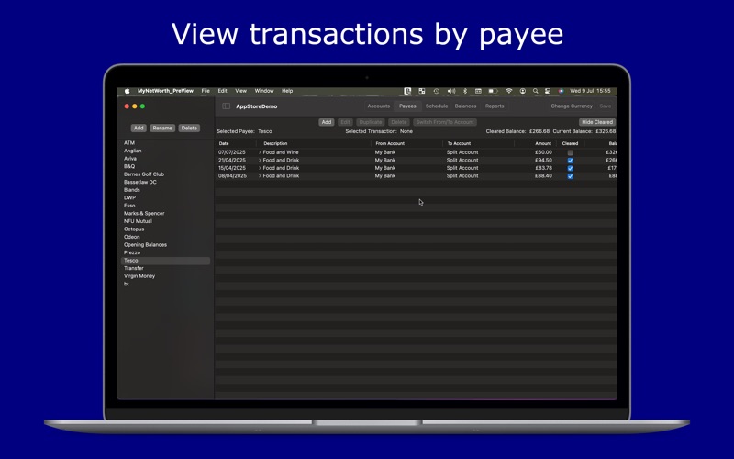Click the first document icon in status menu

(407, 91)
